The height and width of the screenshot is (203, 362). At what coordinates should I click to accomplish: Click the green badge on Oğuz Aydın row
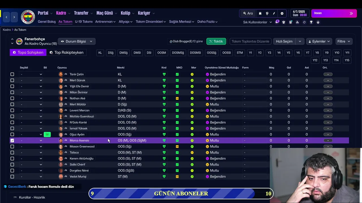[47, 134]
